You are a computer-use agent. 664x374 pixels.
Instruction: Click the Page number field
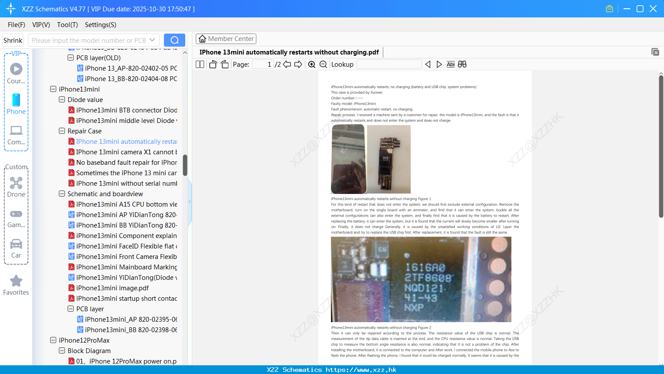click(x=262, y=65)
